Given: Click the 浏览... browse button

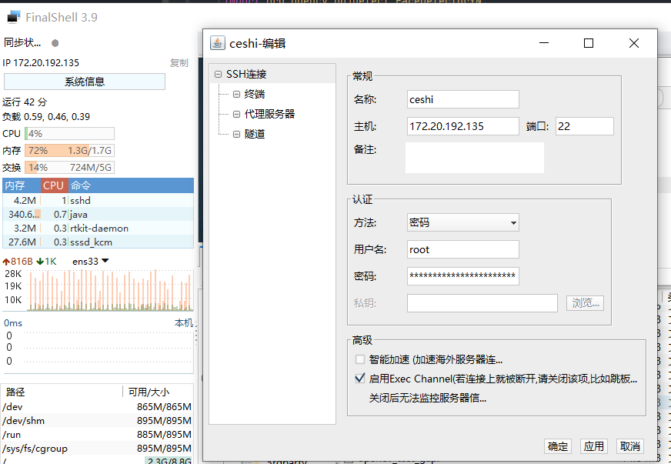Looking at the screenshot, I should [585, 303].
